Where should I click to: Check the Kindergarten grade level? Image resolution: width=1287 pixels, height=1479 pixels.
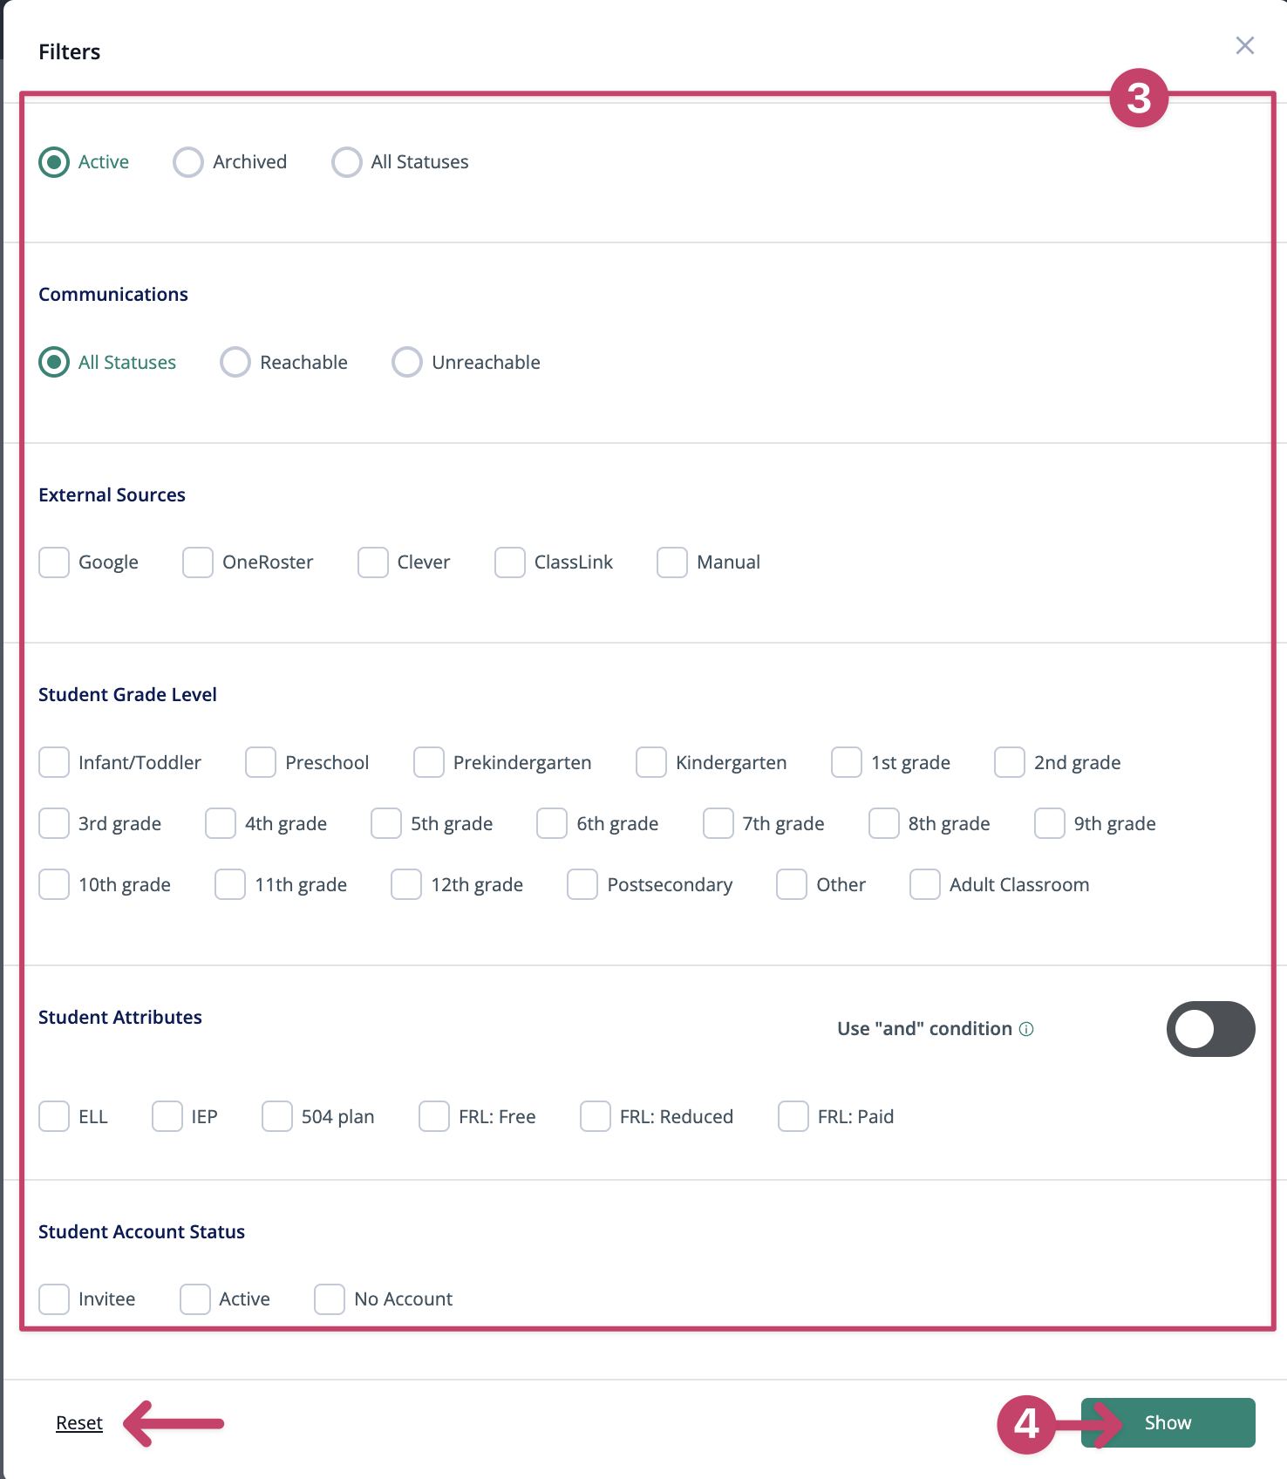click(x=650, y=762)
